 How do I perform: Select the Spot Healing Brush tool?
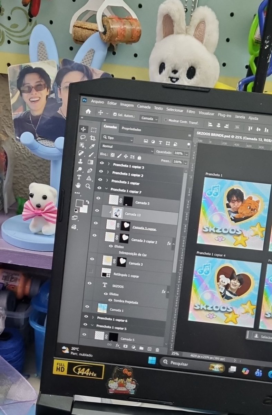click(x=81, y=153)
